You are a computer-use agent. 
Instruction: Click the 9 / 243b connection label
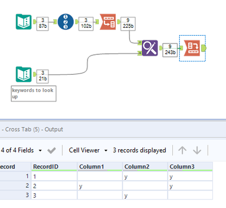point(170,50)
